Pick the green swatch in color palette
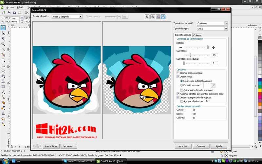 pos(260,87)
